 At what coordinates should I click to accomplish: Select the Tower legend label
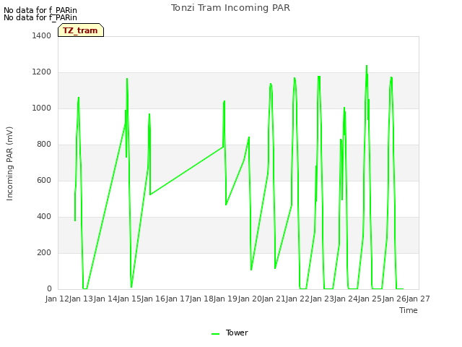[237, 333]
